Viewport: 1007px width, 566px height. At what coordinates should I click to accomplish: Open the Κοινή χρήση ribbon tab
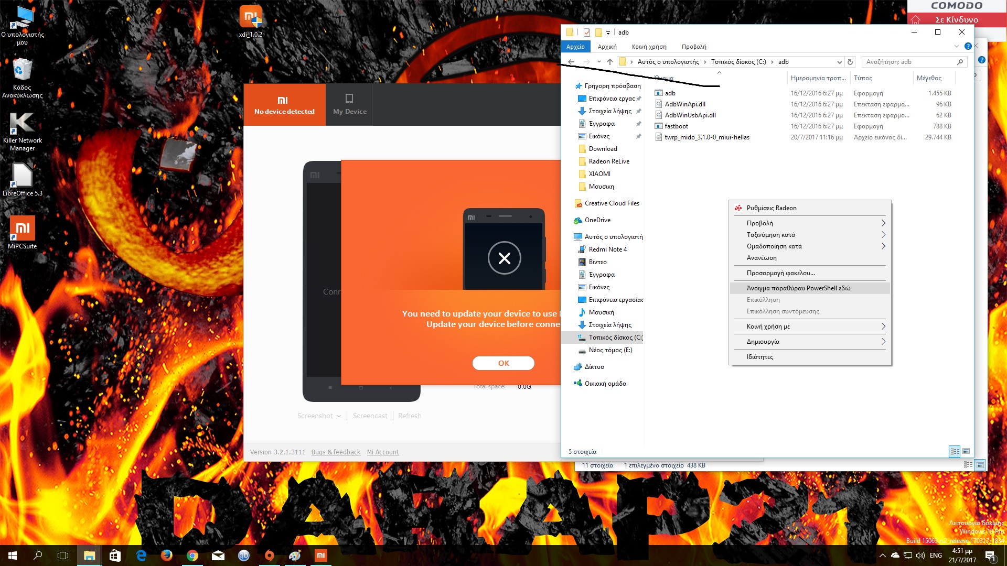649,47
